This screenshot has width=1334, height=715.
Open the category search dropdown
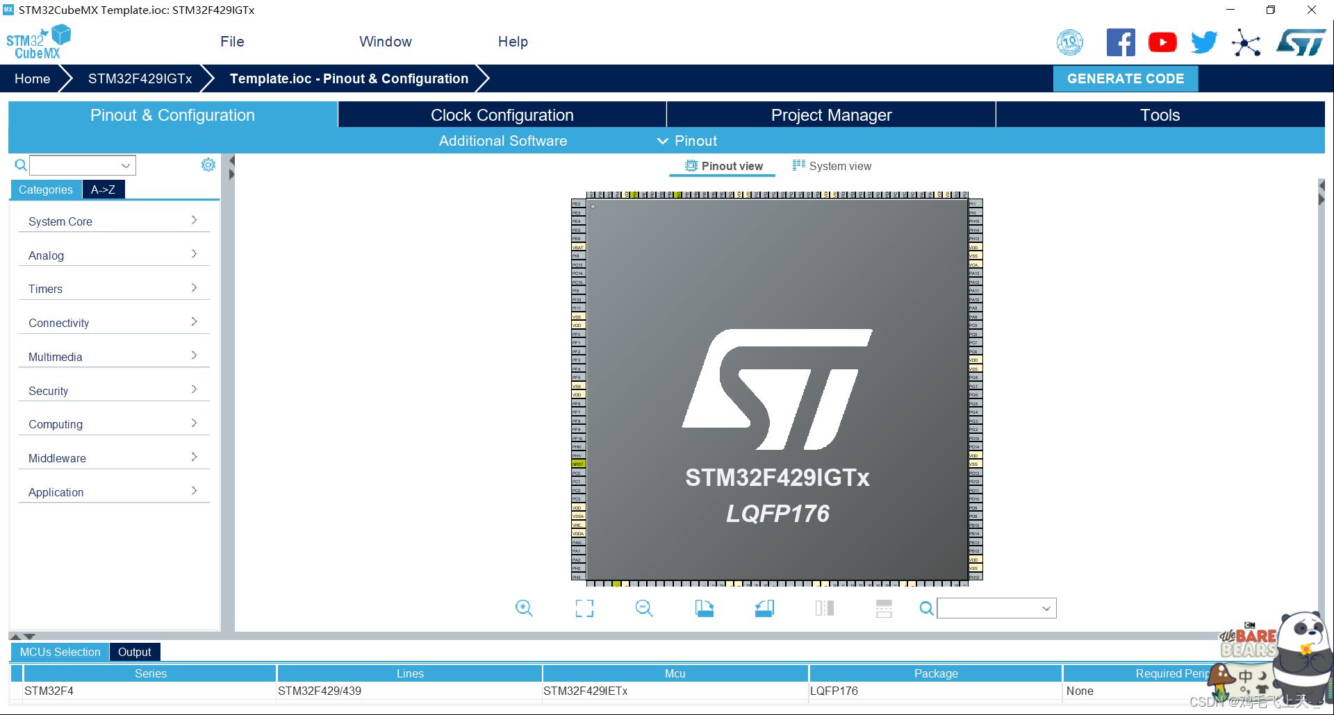click(126, 165)
